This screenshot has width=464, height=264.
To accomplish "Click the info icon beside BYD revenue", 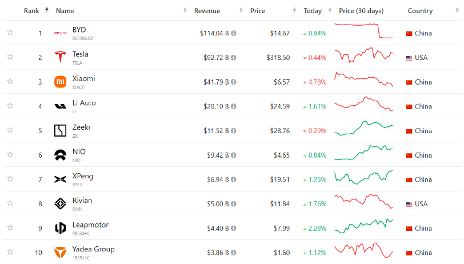I will [233, 34].
